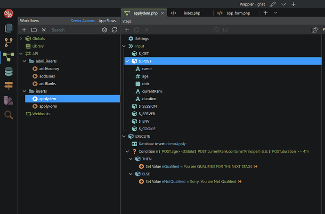This screenshot has width=325, height=214.
Task: Open the Theme Manager sidebar icon
Action: 8,100
